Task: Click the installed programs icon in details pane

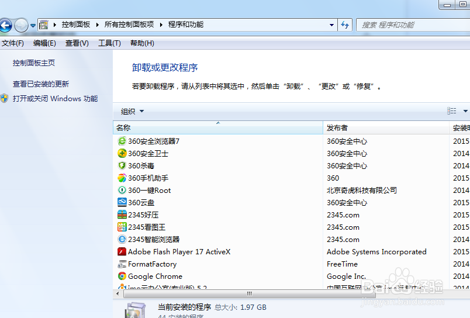Action: [135, 310]
